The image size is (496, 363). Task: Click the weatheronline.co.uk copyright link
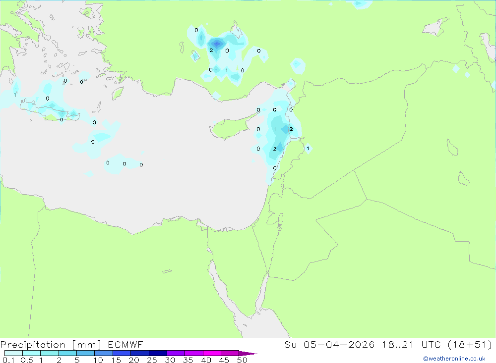(x=454, y=359)
